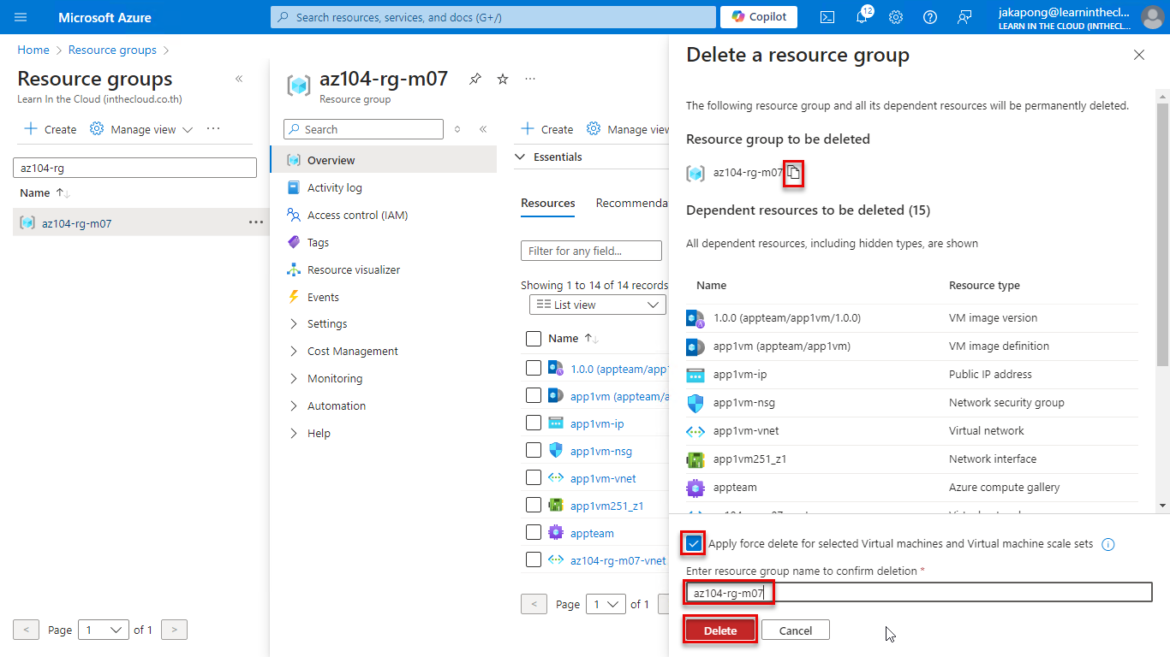Check the 1.0.0 image version row checkbox

click(x=534, y=368)
